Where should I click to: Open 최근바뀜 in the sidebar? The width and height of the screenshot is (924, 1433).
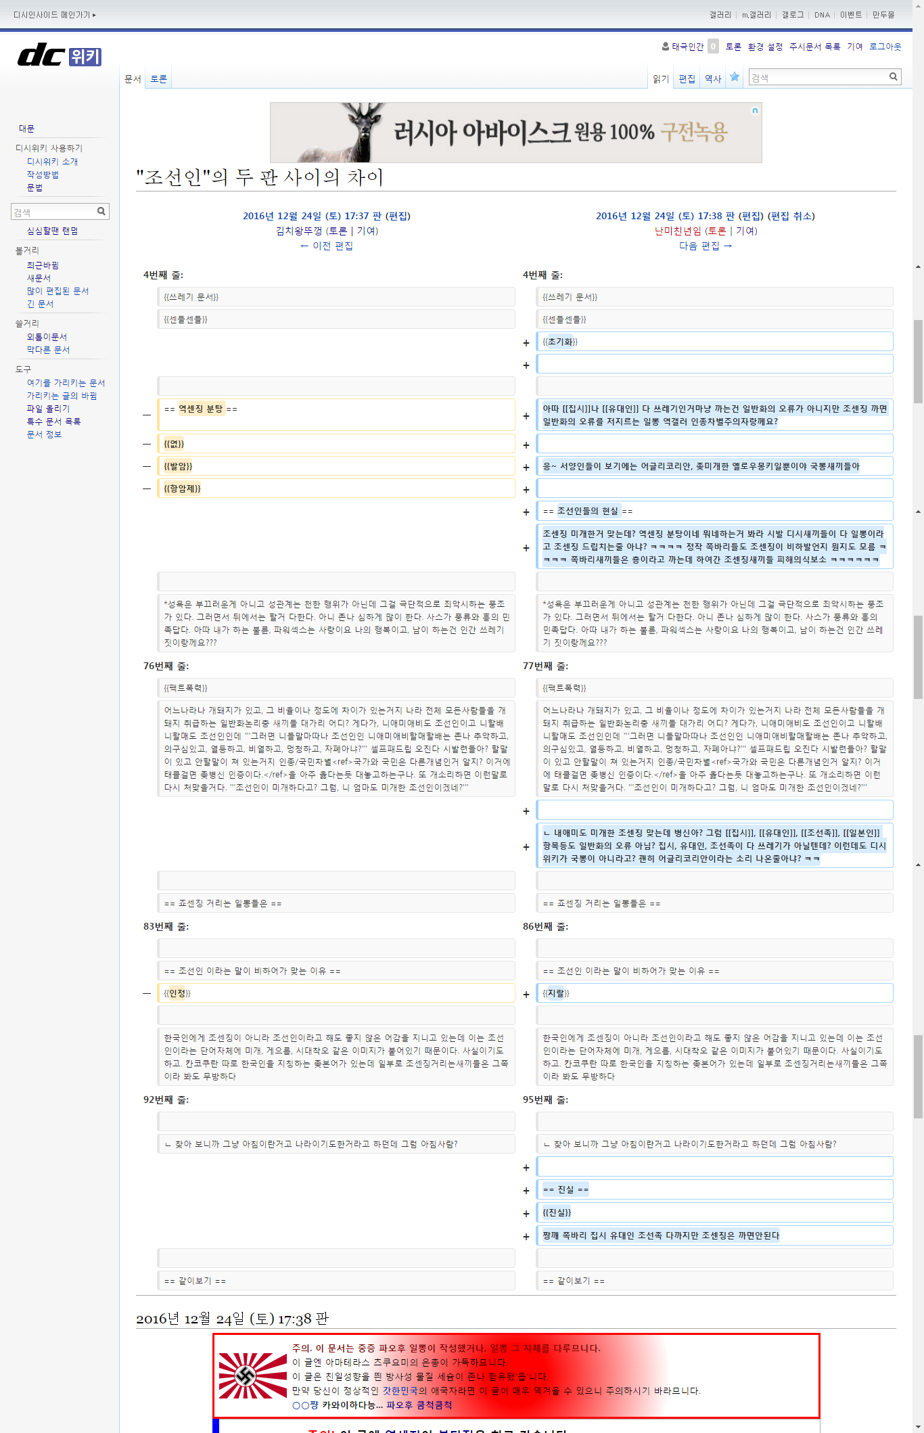point(43,265)
